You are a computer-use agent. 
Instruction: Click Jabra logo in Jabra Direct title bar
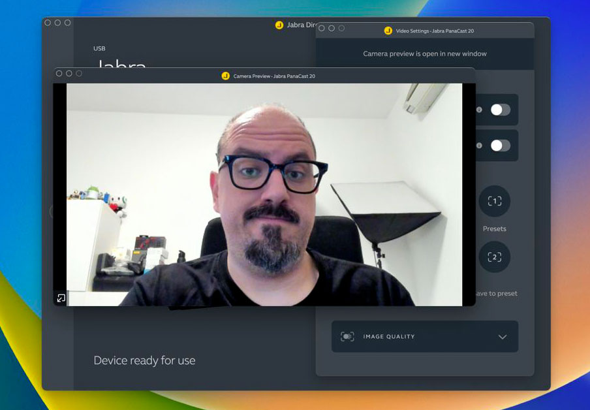point(279,25)
